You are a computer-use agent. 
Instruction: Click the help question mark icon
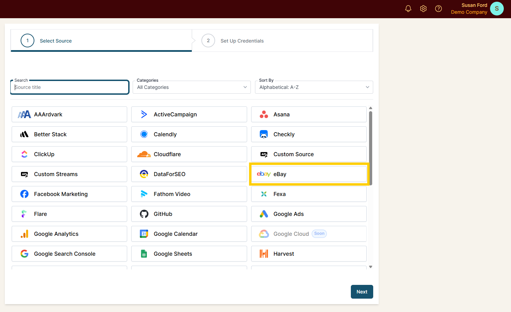coord(438,9)
